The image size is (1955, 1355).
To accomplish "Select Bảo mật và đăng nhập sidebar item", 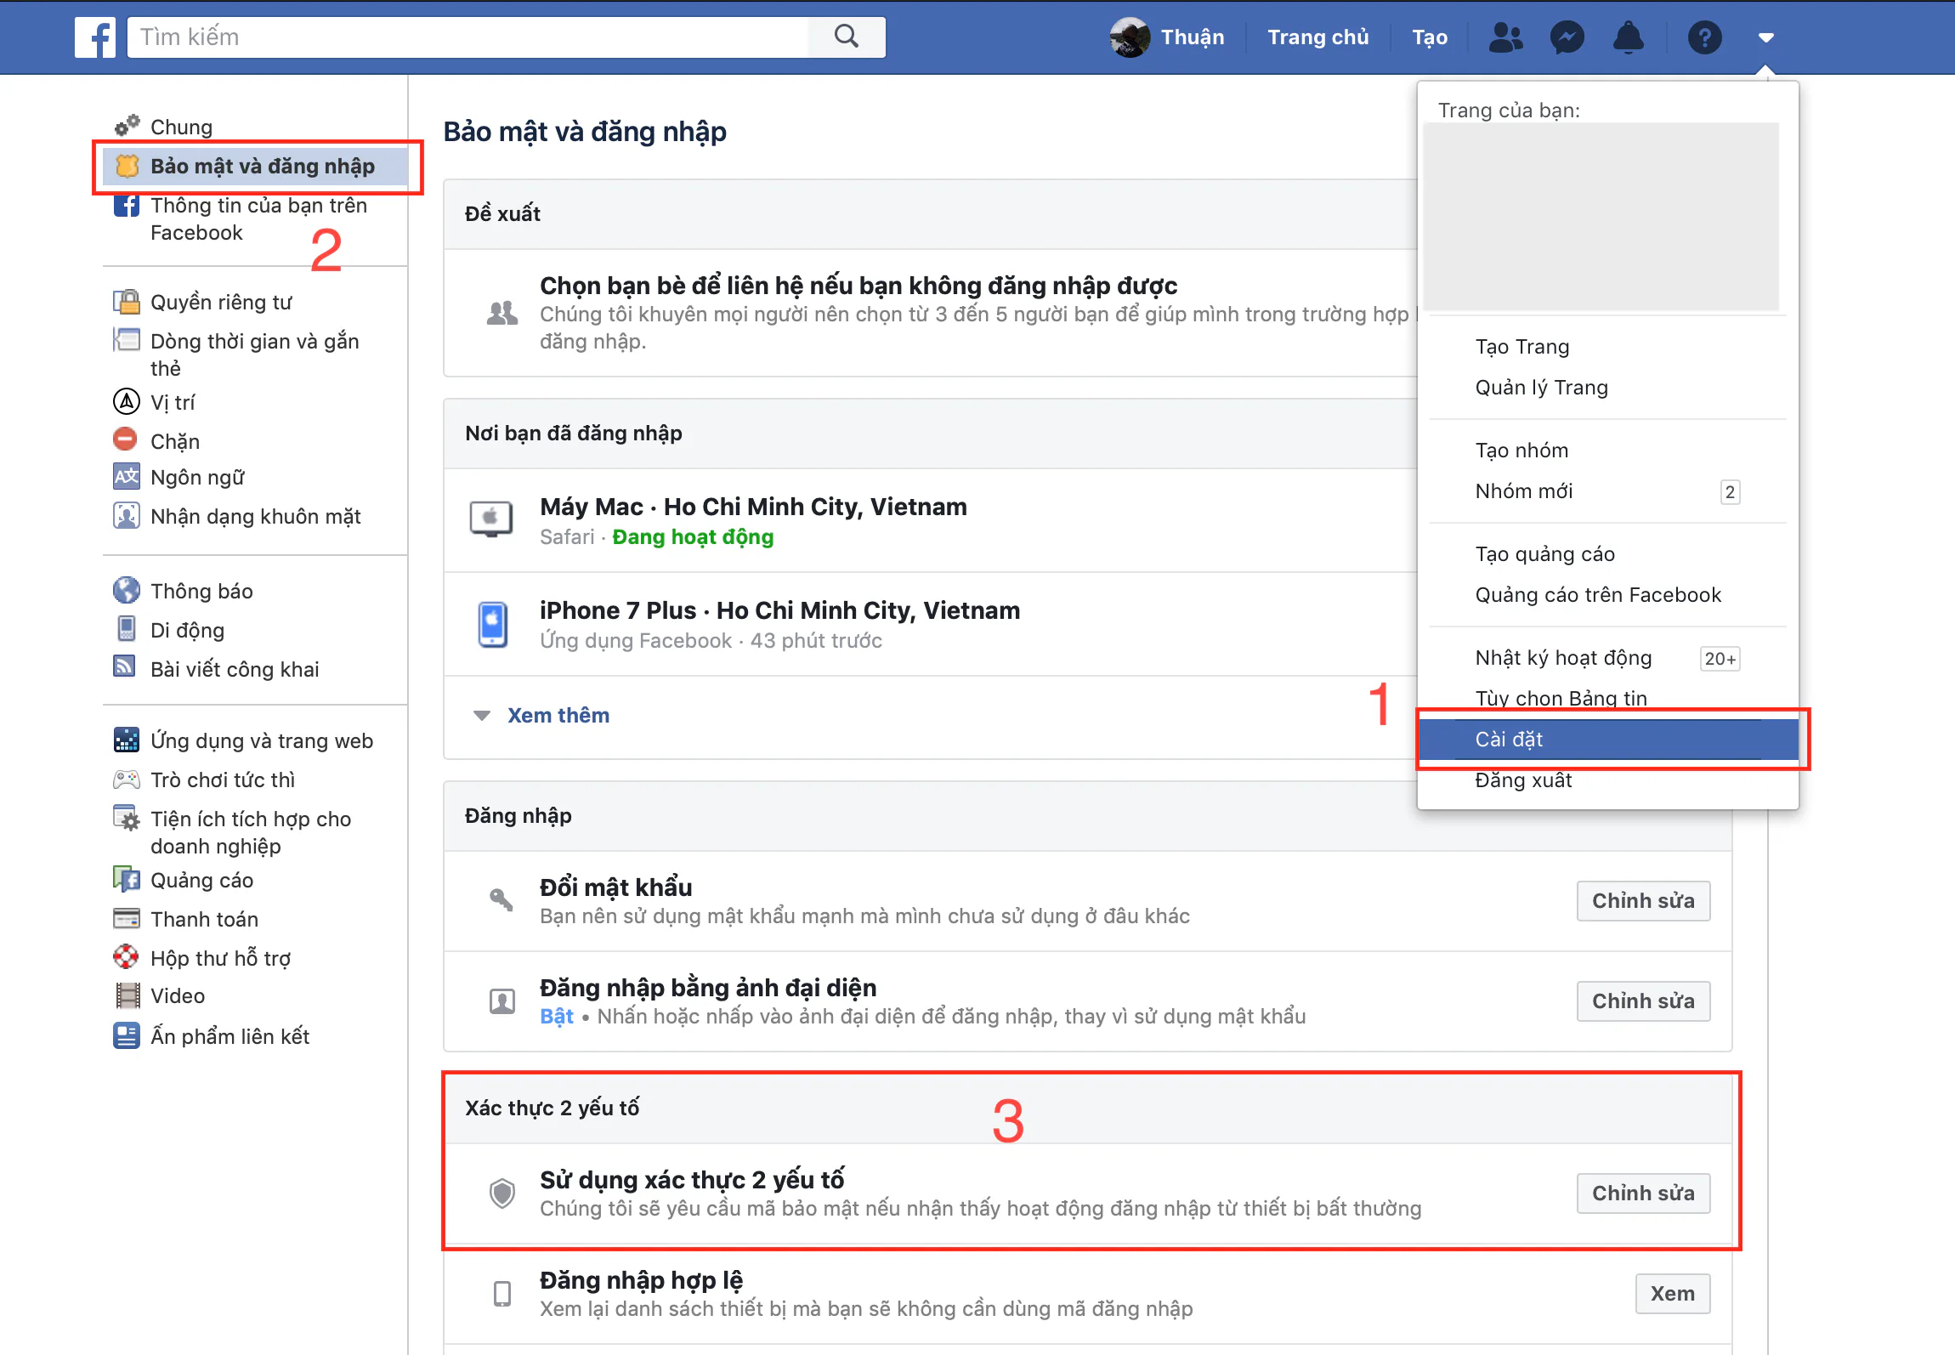I will point(255,166).
